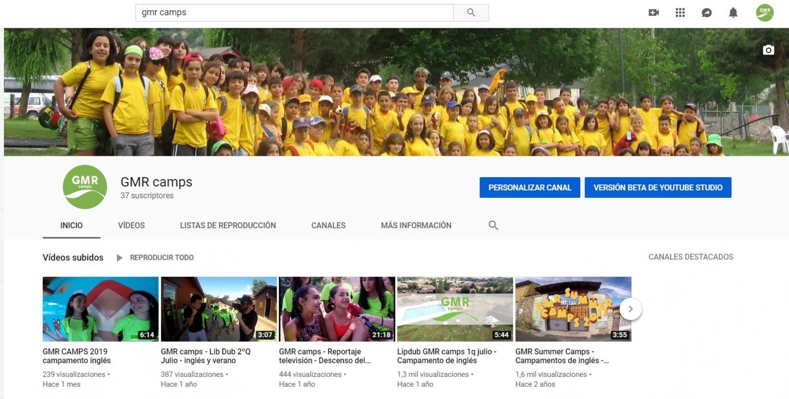Click the 239 visualizaciones text
The width and height of the screenshot is (789, 399).
74,374
